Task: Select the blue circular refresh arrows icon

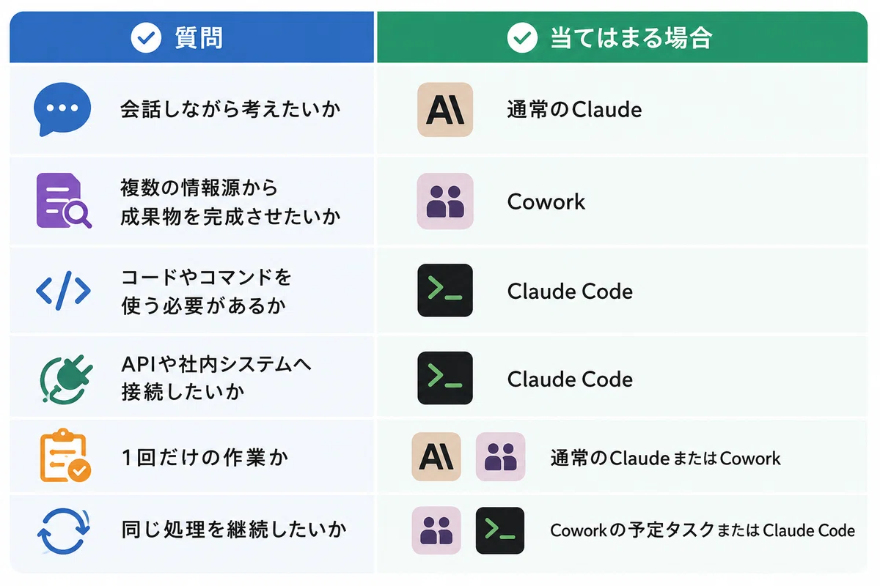Action: point(63,530)
